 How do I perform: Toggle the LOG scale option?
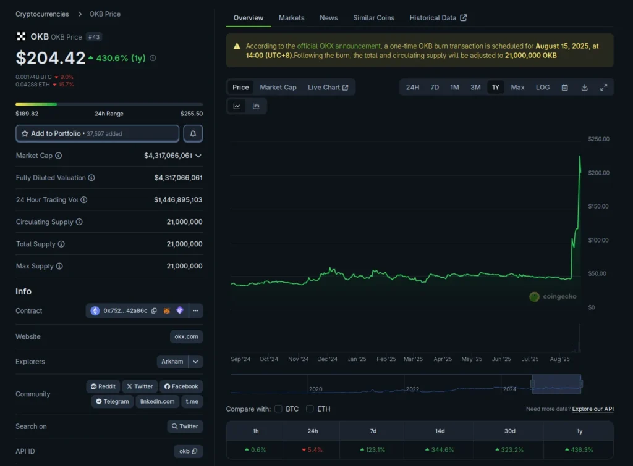pos(543,88)
